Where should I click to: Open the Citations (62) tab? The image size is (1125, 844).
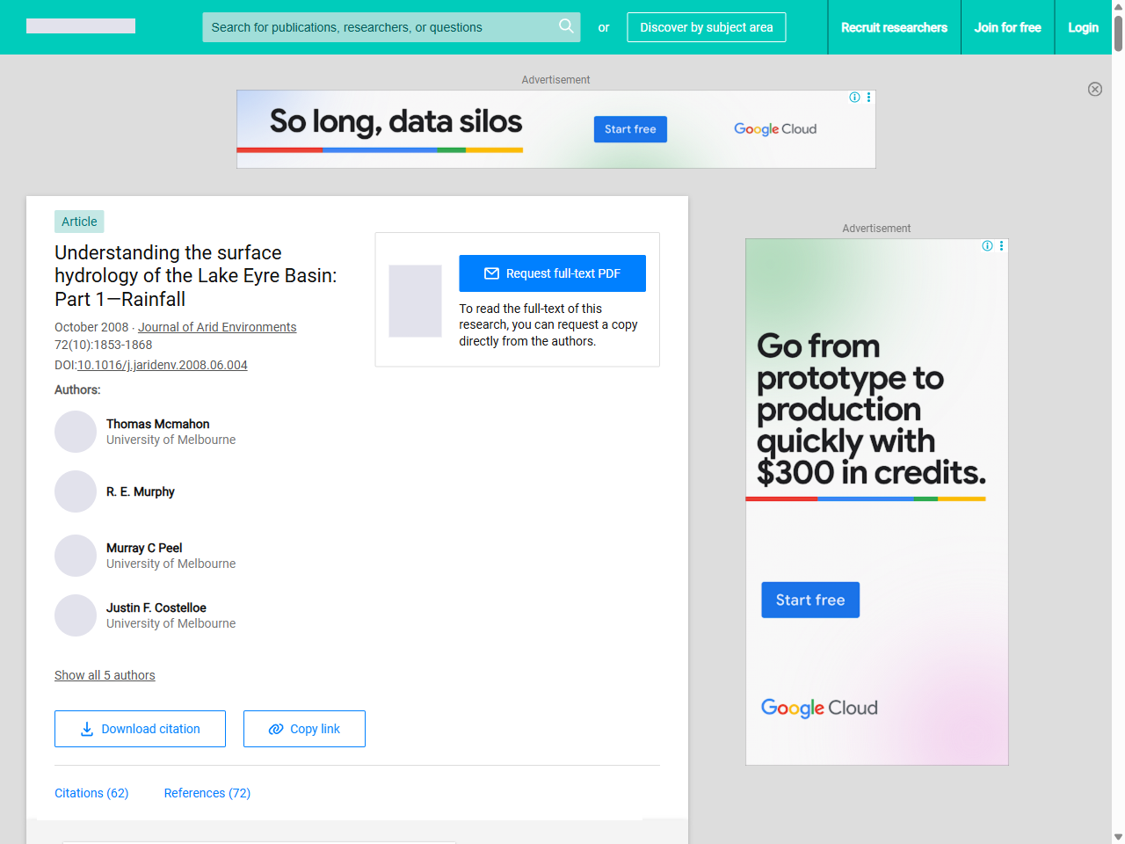tap(91, 793)
